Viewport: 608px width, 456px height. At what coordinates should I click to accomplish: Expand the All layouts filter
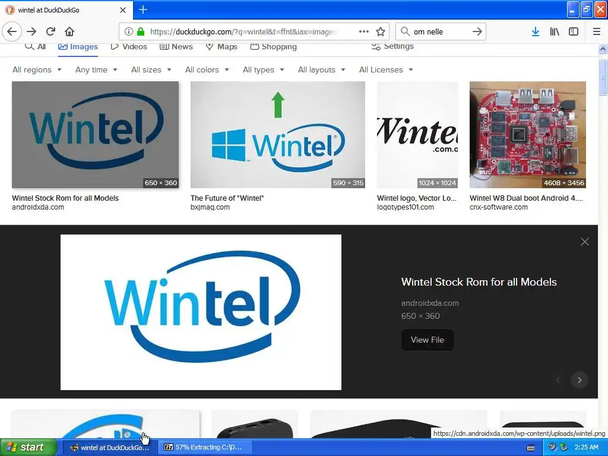[321, 70]
